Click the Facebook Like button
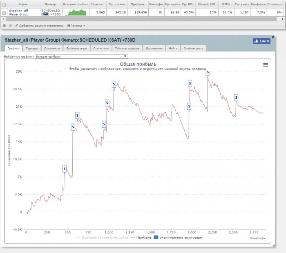286x253 pixels. (261, 41)
